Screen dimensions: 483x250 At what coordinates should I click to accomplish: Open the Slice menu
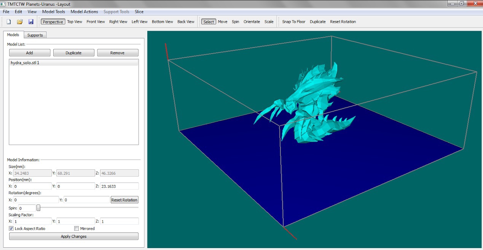tap(139, 12)
